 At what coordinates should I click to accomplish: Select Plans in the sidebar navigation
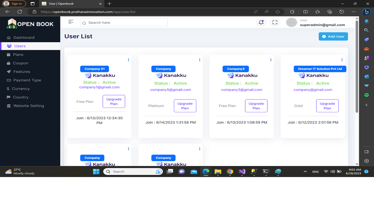18,55
